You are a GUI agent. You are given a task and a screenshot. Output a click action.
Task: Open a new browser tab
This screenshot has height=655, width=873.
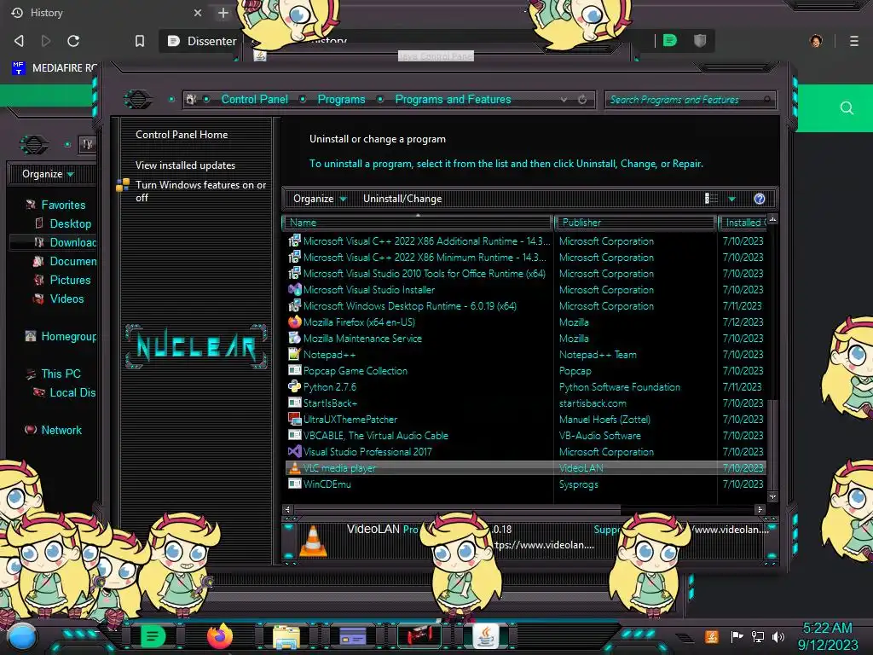[x=223, y=13]
